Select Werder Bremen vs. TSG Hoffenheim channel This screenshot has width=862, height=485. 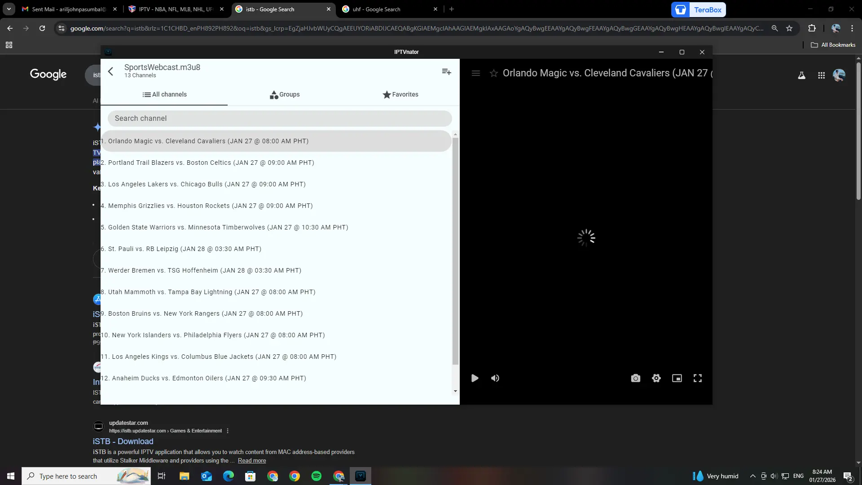click(276, 270)
